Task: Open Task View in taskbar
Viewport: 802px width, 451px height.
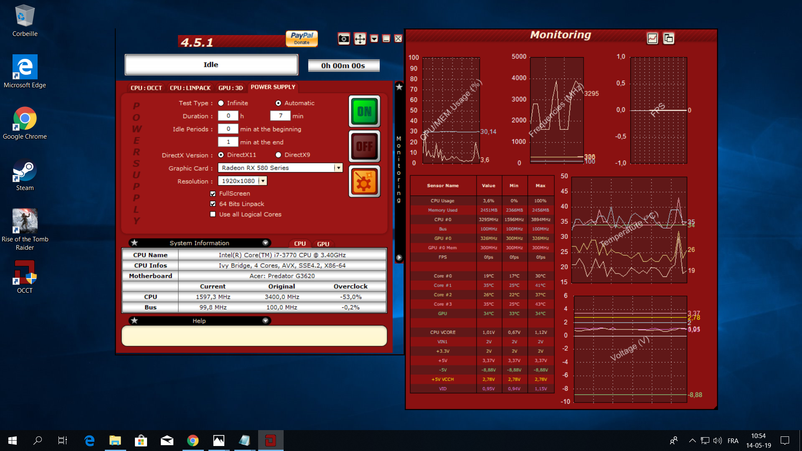Action: [63, 441]
